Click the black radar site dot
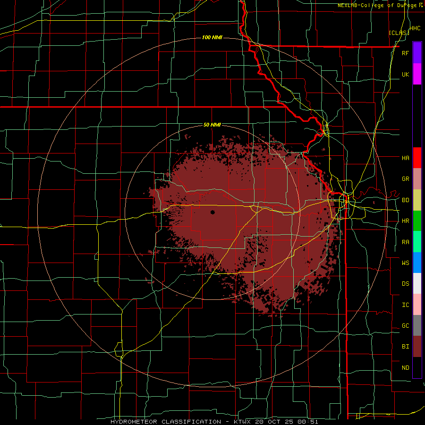 pyautogui.click(x=212, y=212)
